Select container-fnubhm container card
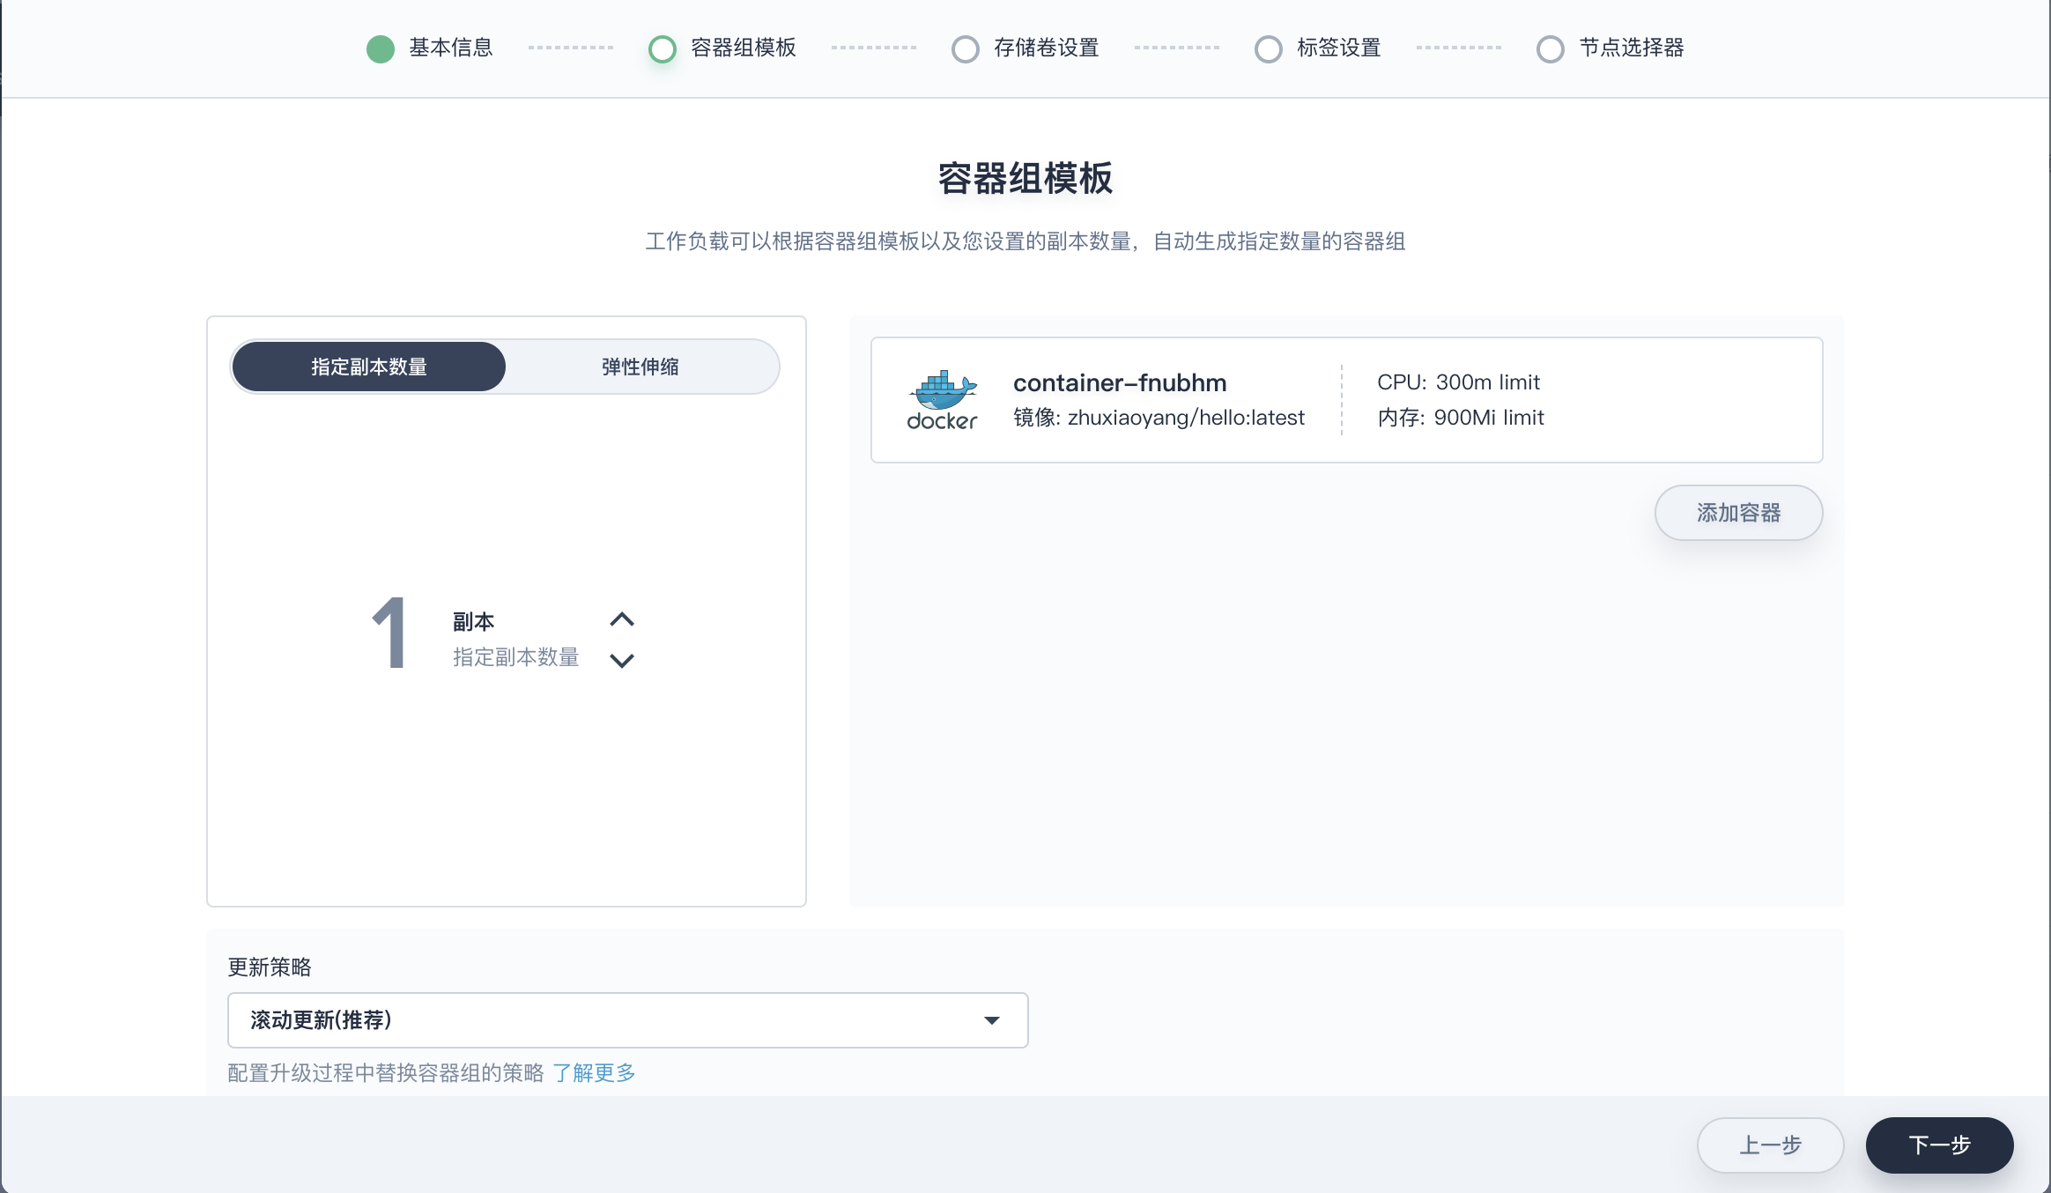The width and height of the screenshot is (2051, 1193). click(1346, 399)
